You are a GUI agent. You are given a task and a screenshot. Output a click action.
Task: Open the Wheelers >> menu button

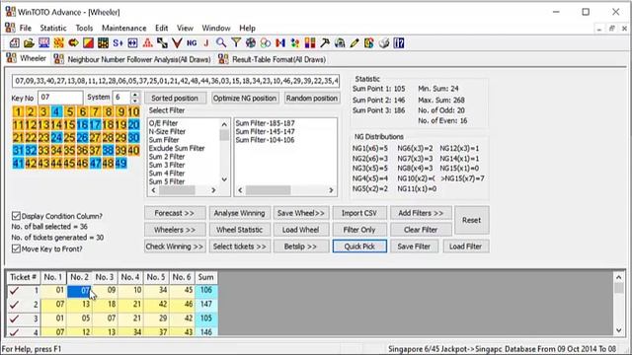tap(175, 230)
